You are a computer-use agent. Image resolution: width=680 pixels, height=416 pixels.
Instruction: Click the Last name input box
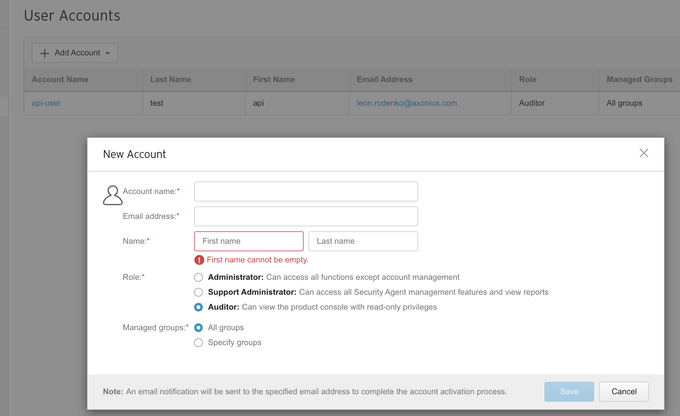[x=363, y=241]
